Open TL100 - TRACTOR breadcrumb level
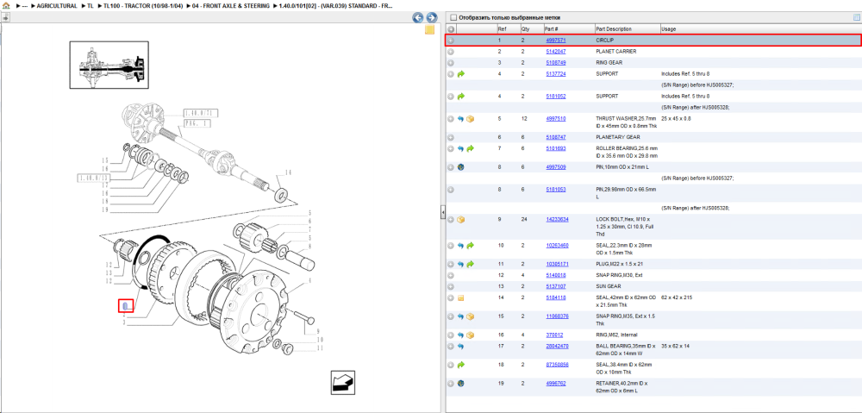Viewport: 862px width, 413px height. point(143,6)
